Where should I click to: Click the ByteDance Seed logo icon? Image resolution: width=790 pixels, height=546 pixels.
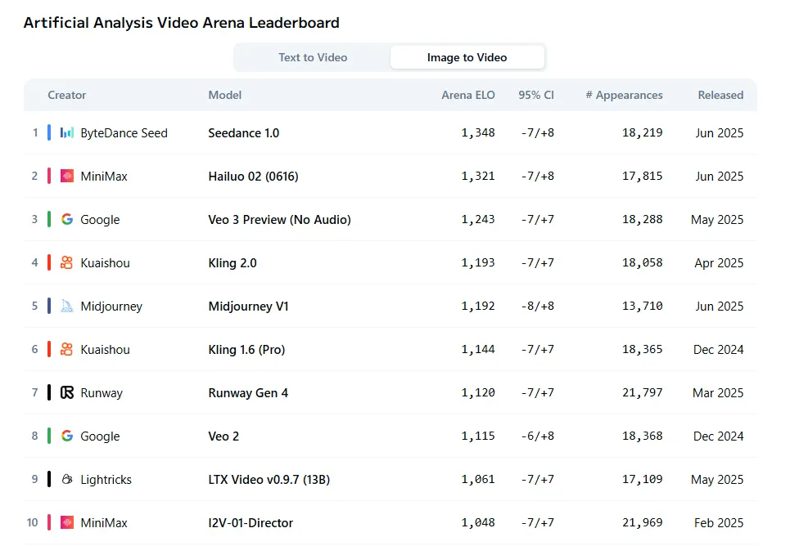pos(67,132)
